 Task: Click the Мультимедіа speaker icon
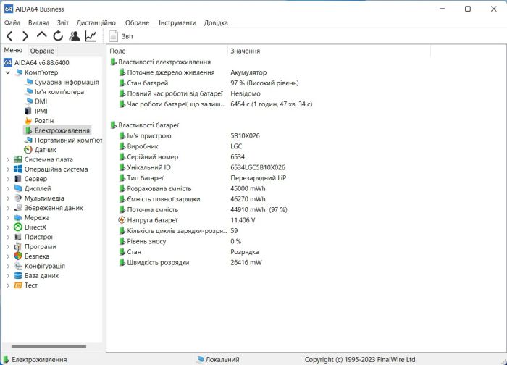tap(18, 198)
